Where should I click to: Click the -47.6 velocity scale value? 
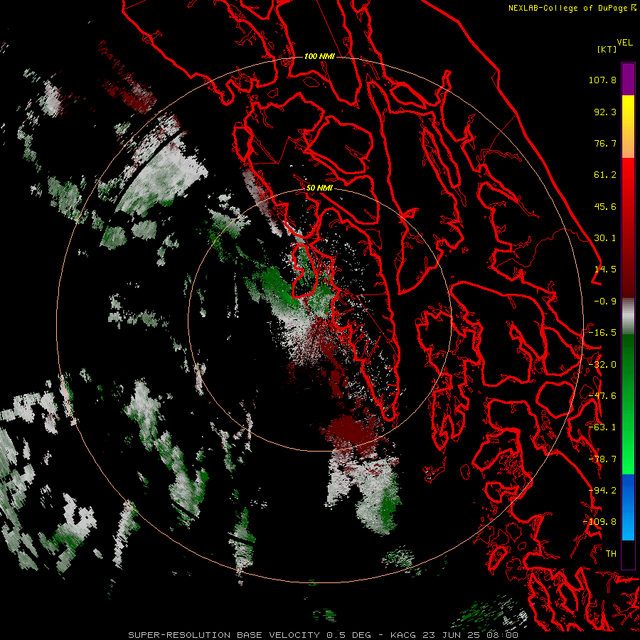click(602, 396)
